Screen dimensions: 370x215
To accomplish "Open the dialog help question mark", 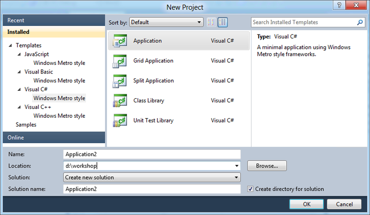I will [x=339, y=5].
